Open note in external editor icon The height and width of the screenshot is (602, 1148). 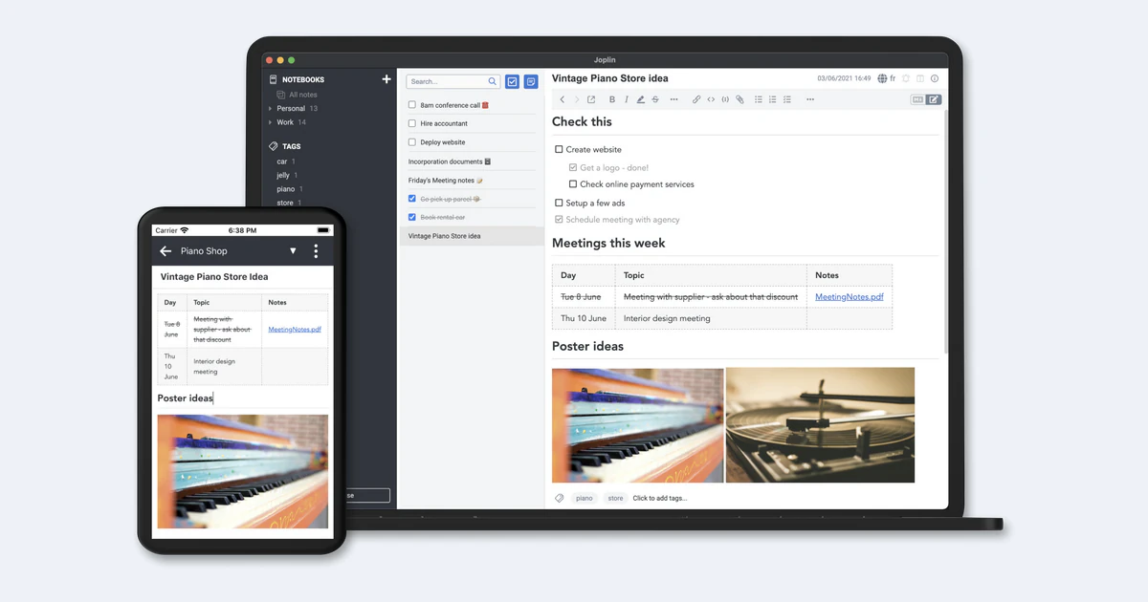click(591, 99)
